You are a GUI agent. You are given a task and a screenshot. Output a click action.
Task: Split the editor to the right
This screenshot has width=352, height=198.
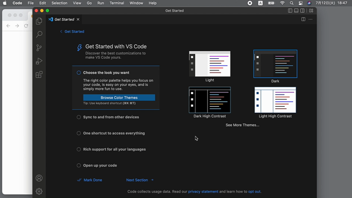pyautogui.click(x=303, y=19)
